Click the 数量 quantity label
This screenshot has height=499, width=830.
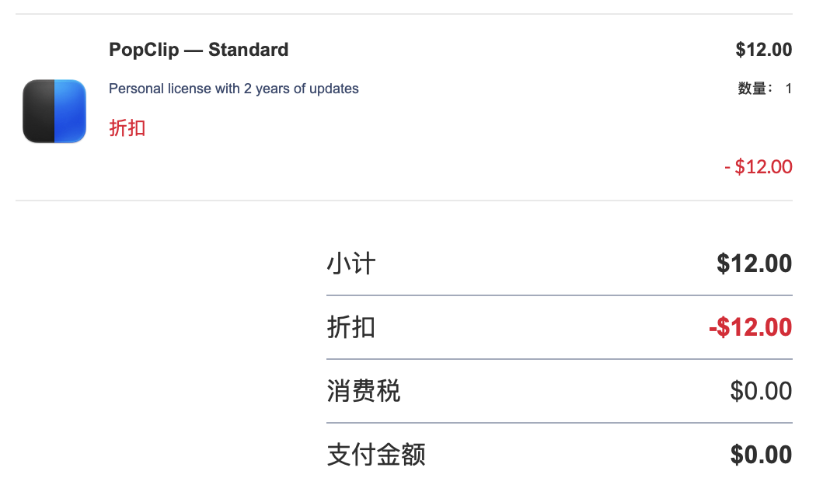pyautogui.click(x=755, y=89)
